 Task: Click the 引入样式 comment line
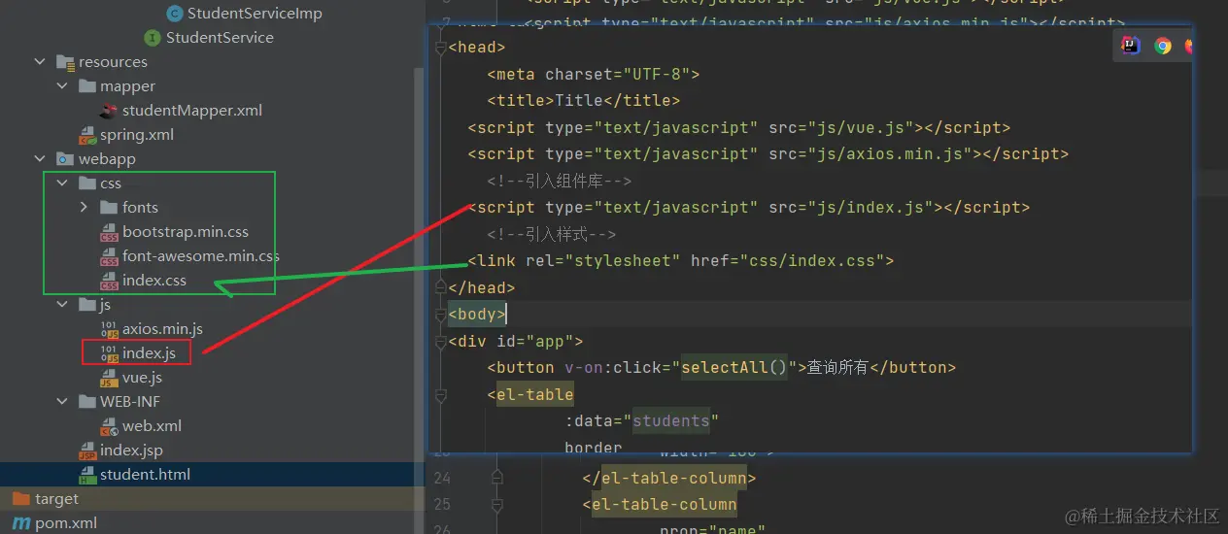(x=552, y=234)
